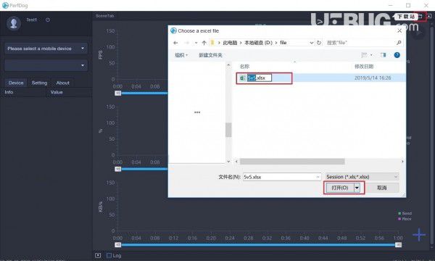The width and height of the screenshot is (435, 261).
Task: Switch to the Setting tab
Action: click(x=39, y=83)
